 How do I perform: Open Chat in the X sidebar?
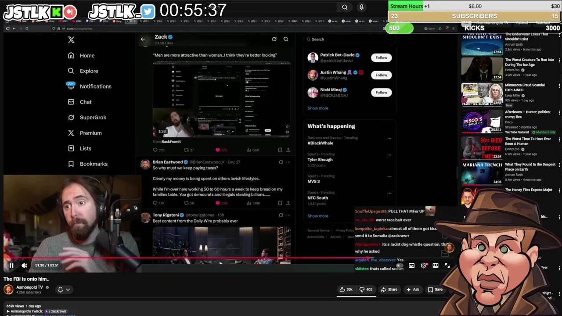pos(79,102)
